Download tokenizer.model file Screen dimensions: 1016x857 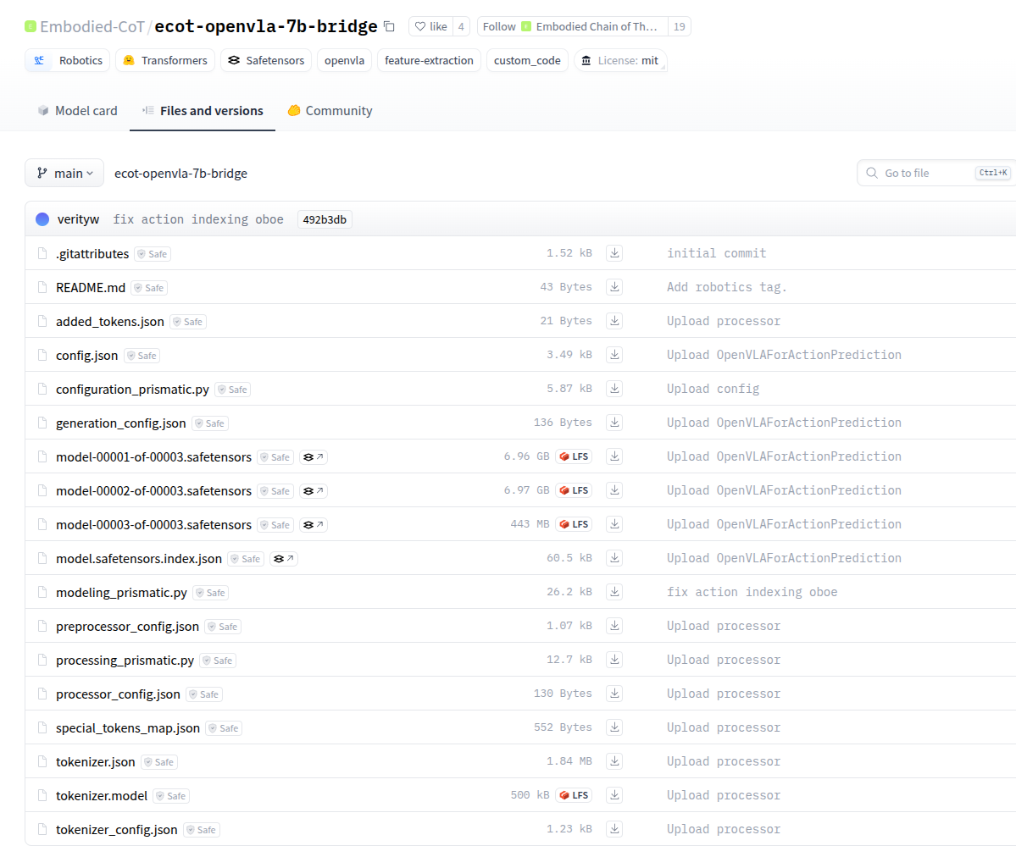click(614, 795)
